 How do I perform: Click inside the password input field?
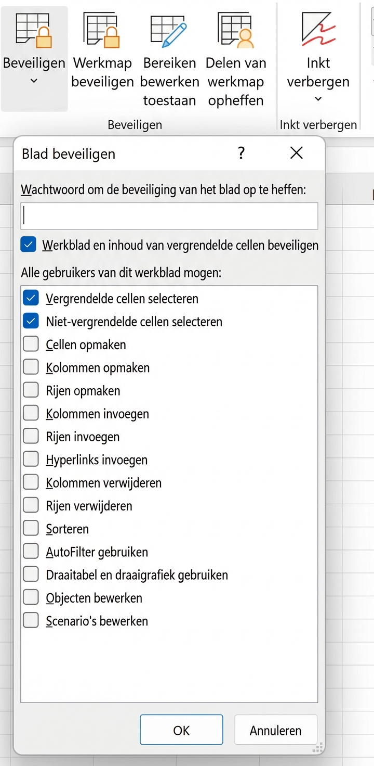click(169, 215)
